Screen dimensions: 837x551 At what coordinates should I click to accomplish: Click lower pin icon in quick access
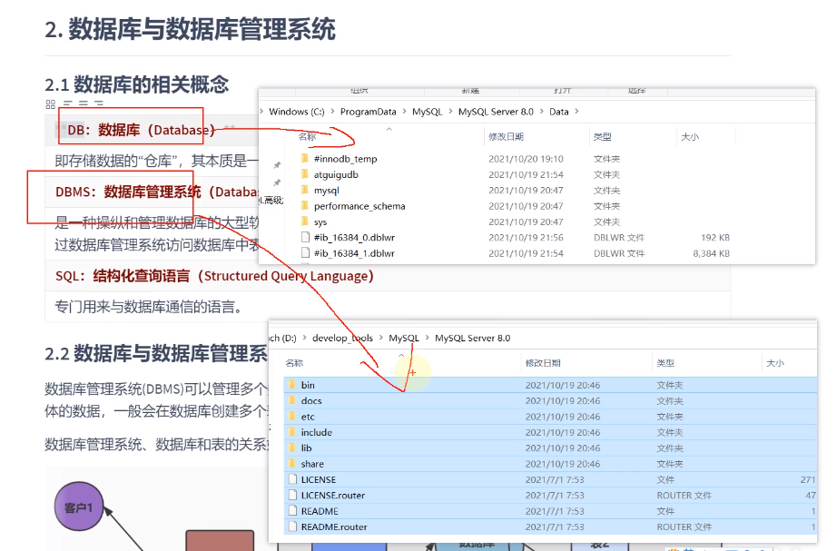coord(277,182)
